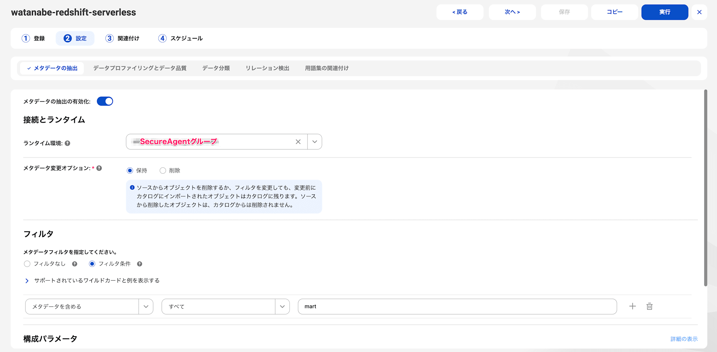The height and width of the screenshot is (352, 717).
Task: Click the mart filter value field
Action: (457, 307)
